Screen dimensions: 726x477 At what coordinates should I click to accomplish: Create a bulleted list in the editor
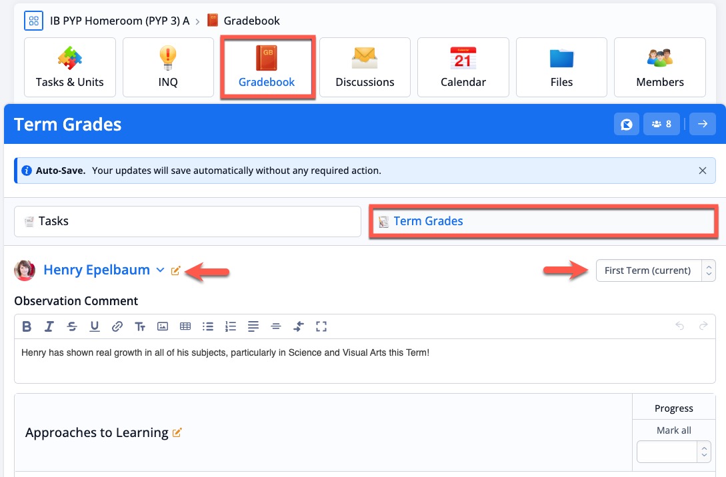[x=208, y=326]
